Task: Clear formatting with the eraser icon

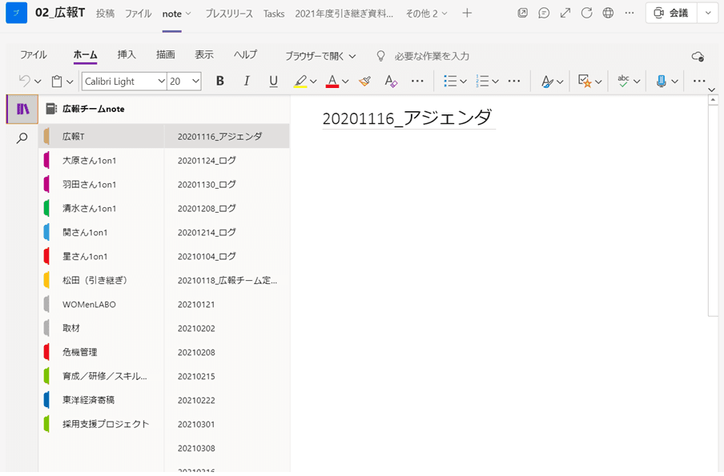Action: 391,81
